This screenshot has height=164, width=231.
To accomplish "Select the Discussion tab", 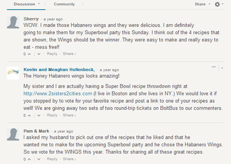I will coord(24,4).
